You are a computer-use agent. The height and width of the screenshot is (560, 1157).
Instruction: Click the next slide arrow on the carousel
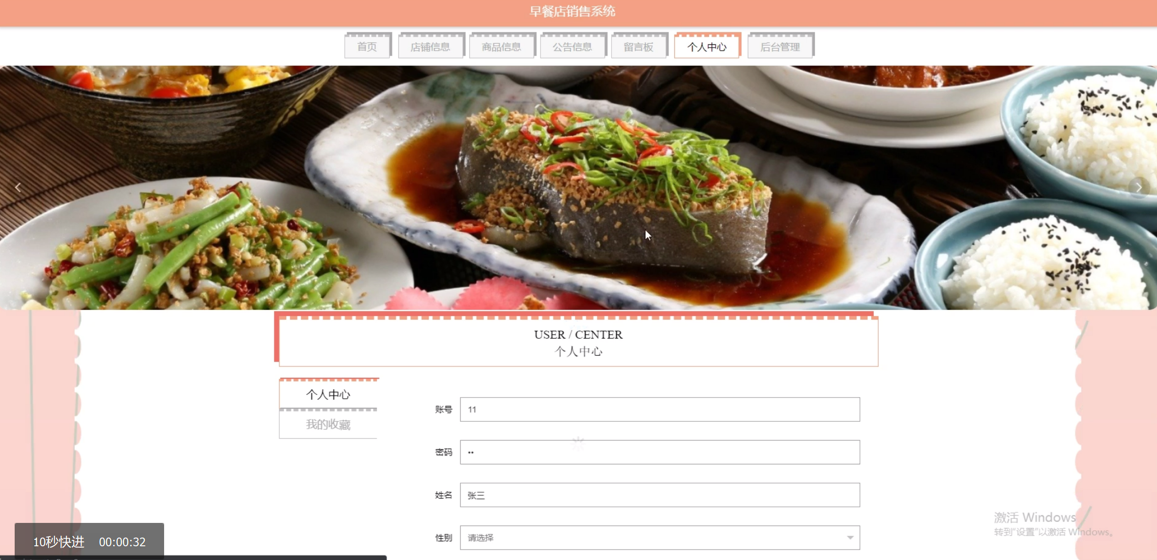(x=1139, y=187)
